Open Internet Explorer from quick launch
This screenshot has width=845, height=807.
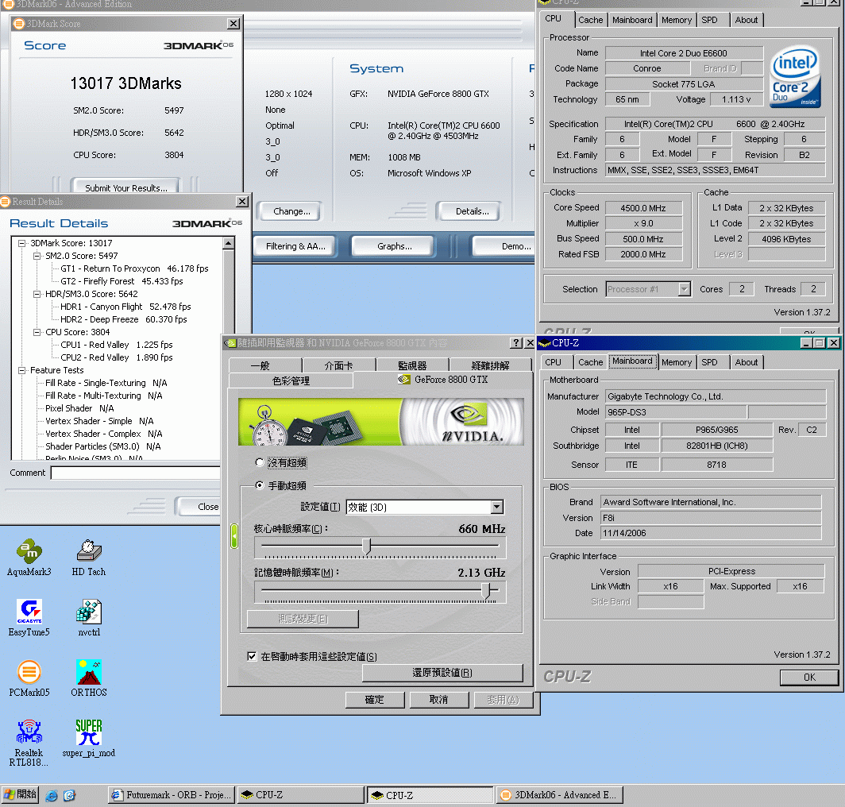tap(52, 795)
